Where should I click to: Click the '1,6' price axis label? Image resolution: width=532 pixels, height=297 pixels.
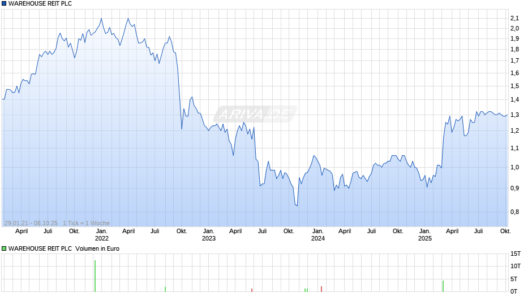514,73
